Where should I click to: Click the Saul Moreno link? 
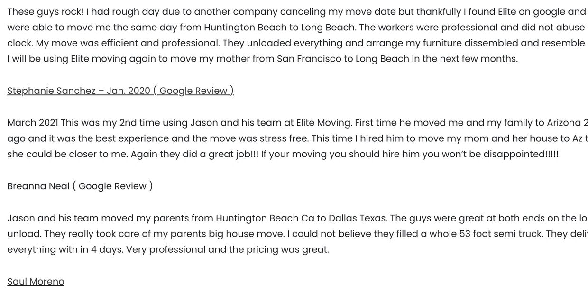pos(36,282)
